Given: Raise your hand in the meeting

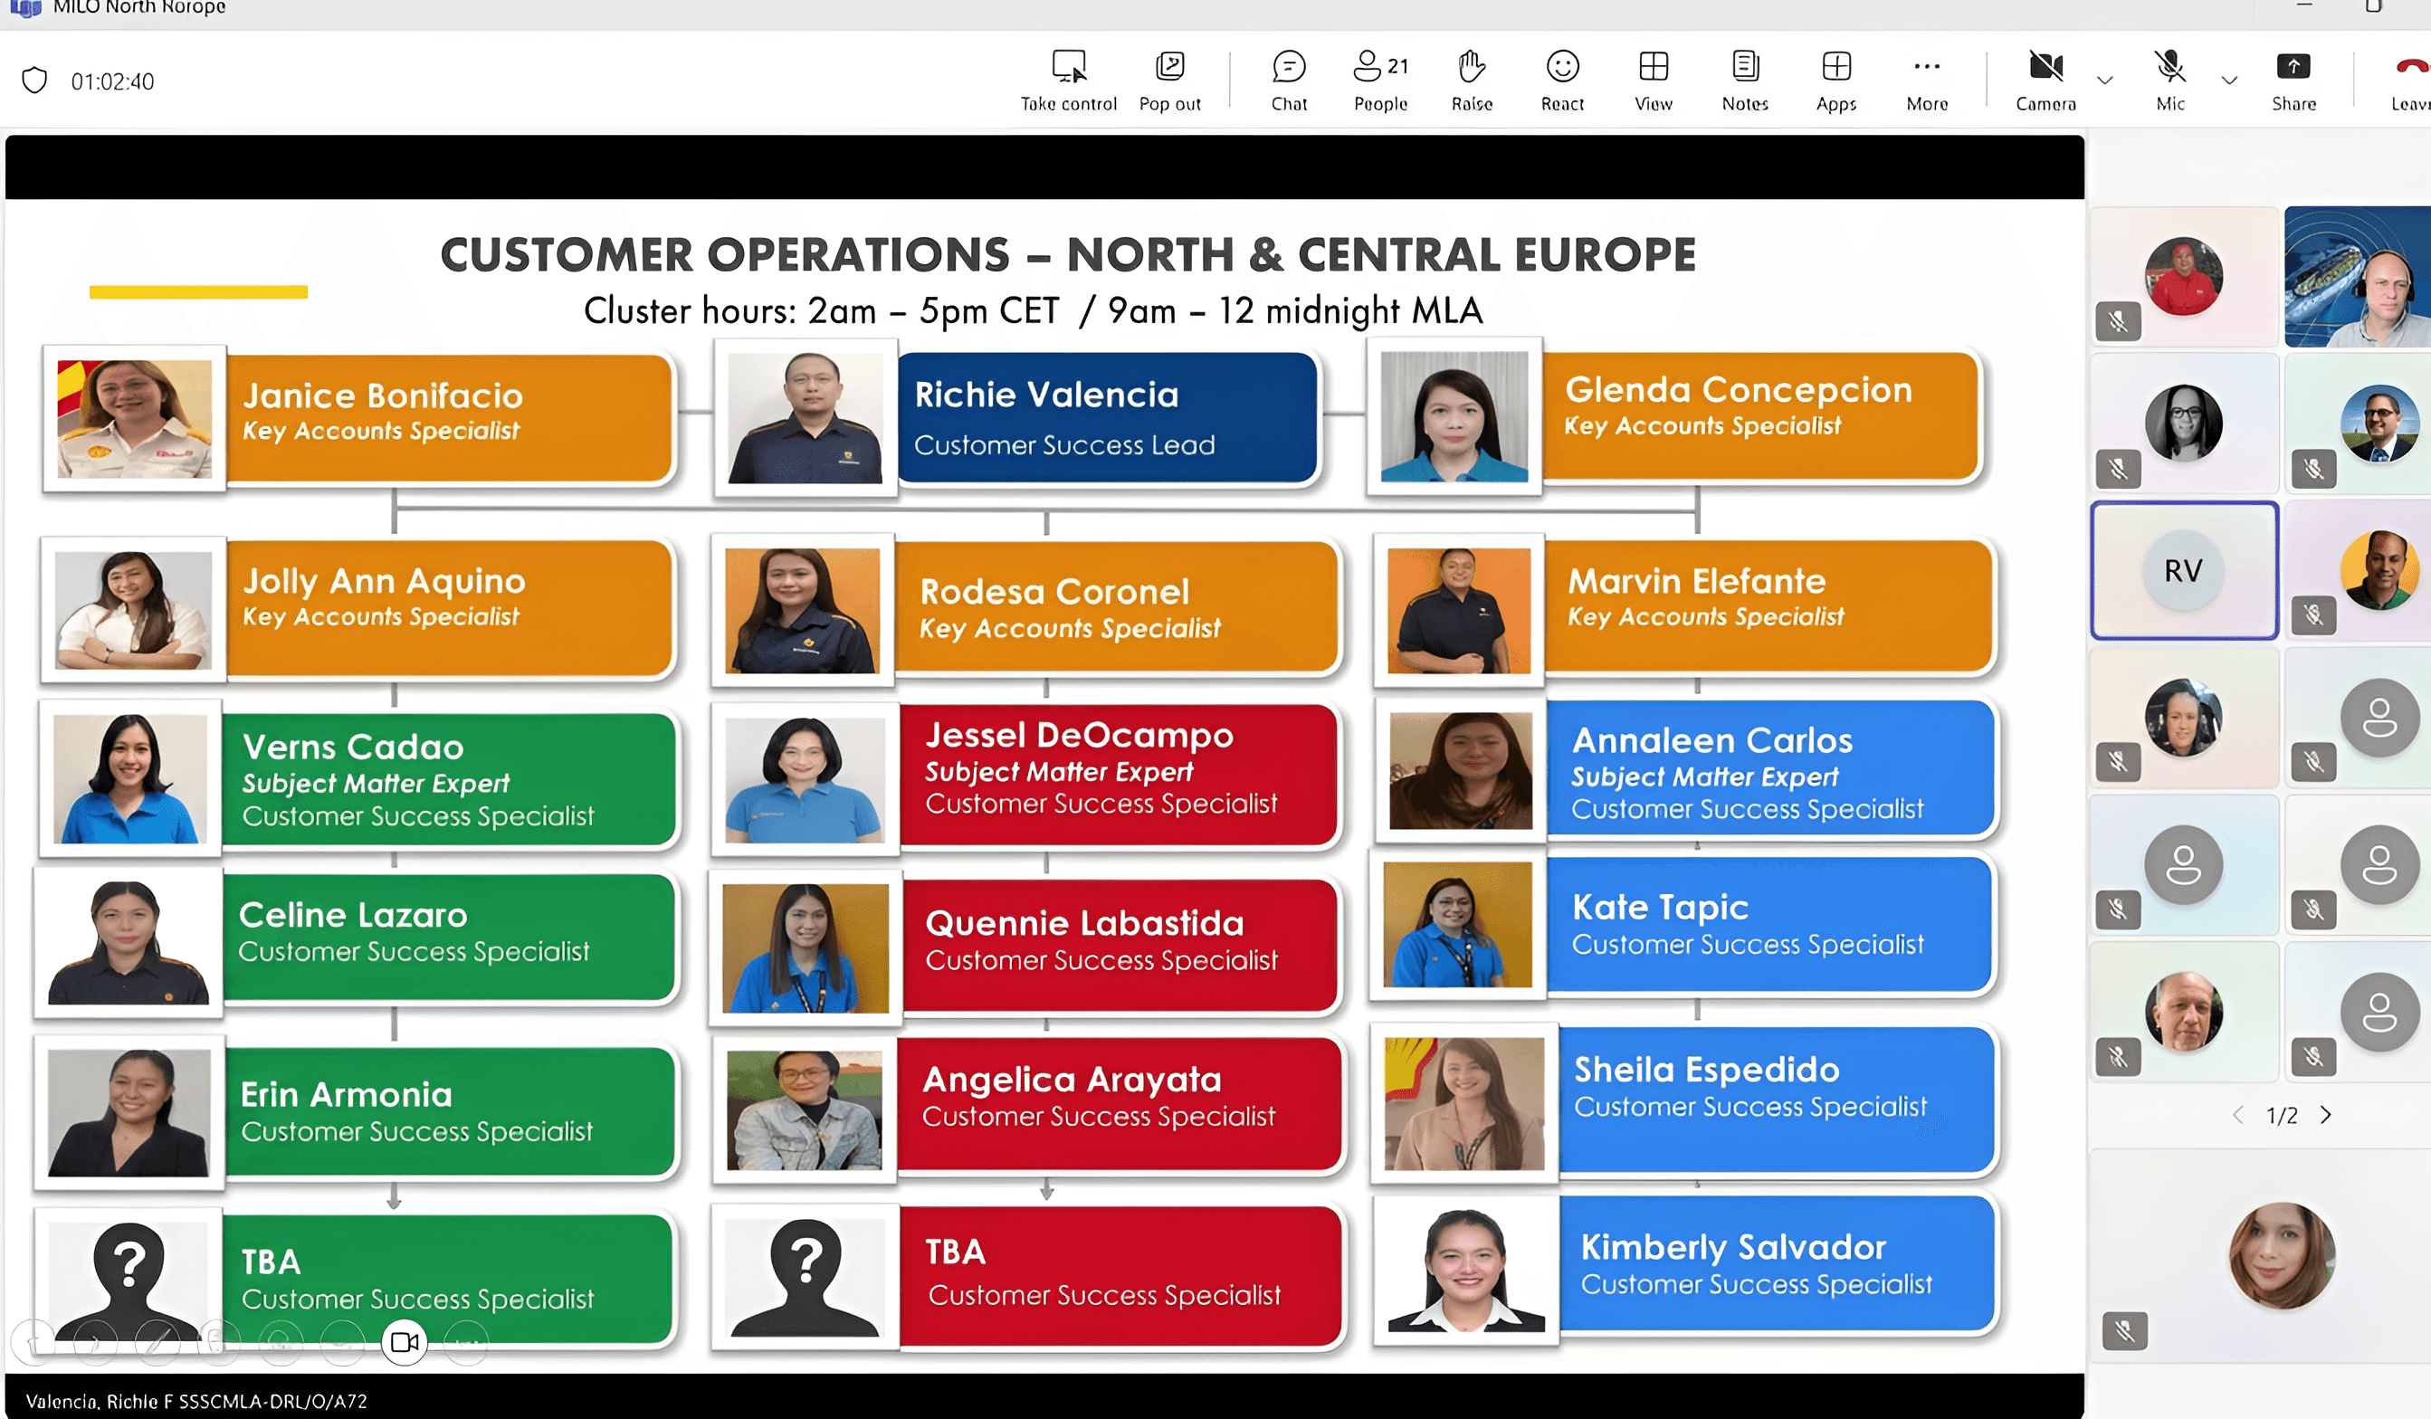Looking at the screenshot, I should pos(1471,81).
